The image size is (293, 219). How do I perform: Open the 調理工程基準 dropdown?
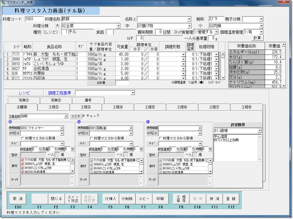[x=133, y=93]
